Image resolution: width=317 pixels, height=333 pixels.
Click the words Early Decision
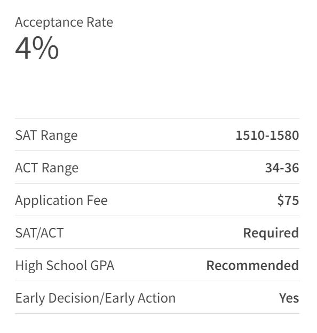(57, 298)
